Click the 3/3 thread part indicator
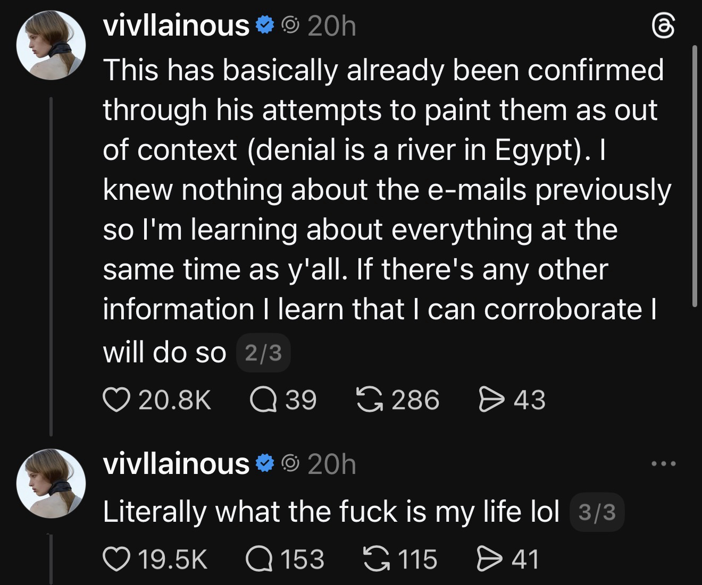The height and width of the screenshot is (585, 702). (x=596, y=512)
